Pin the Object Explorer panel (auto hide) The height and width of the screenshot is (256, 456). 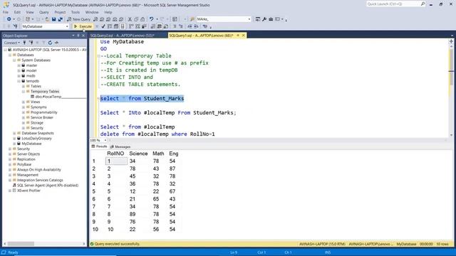(78, 36)
